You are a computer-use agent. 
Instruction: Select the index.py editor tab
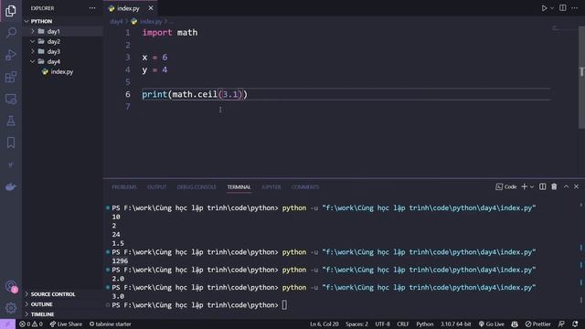point(130,8)
